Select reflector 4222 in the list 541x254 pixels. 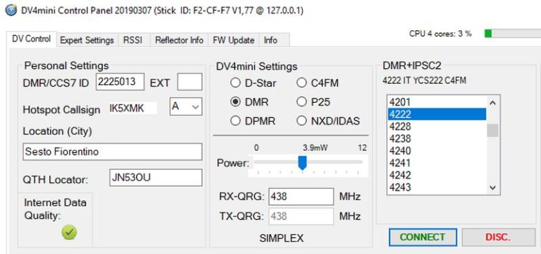click(x=437, y=114)
